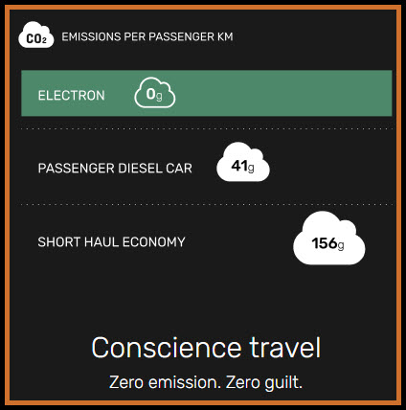
Task: Click the word travel in the headline
Action: coord(284,348)
